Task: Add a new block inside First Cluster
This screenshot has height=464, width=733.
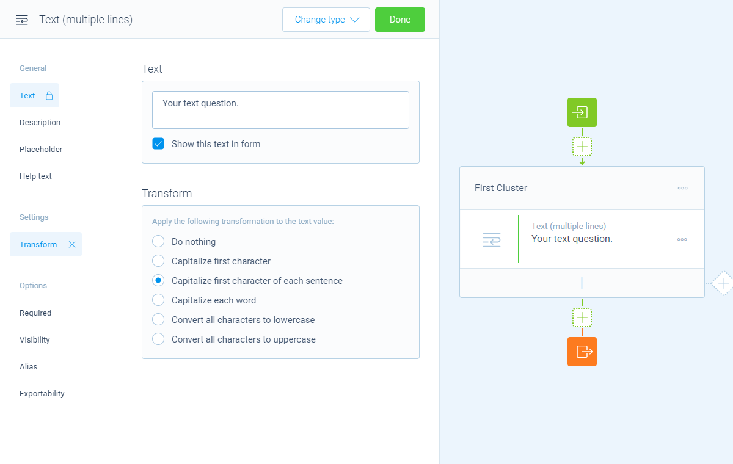Action: pos(582,283)
